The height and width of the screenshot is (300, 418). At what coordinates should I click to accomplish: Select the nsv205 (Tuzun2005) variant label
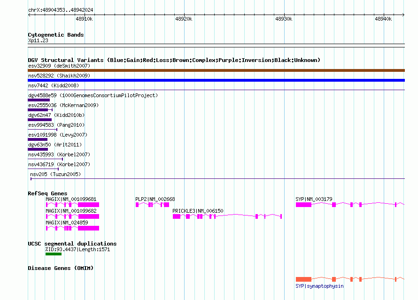[55, 174]
